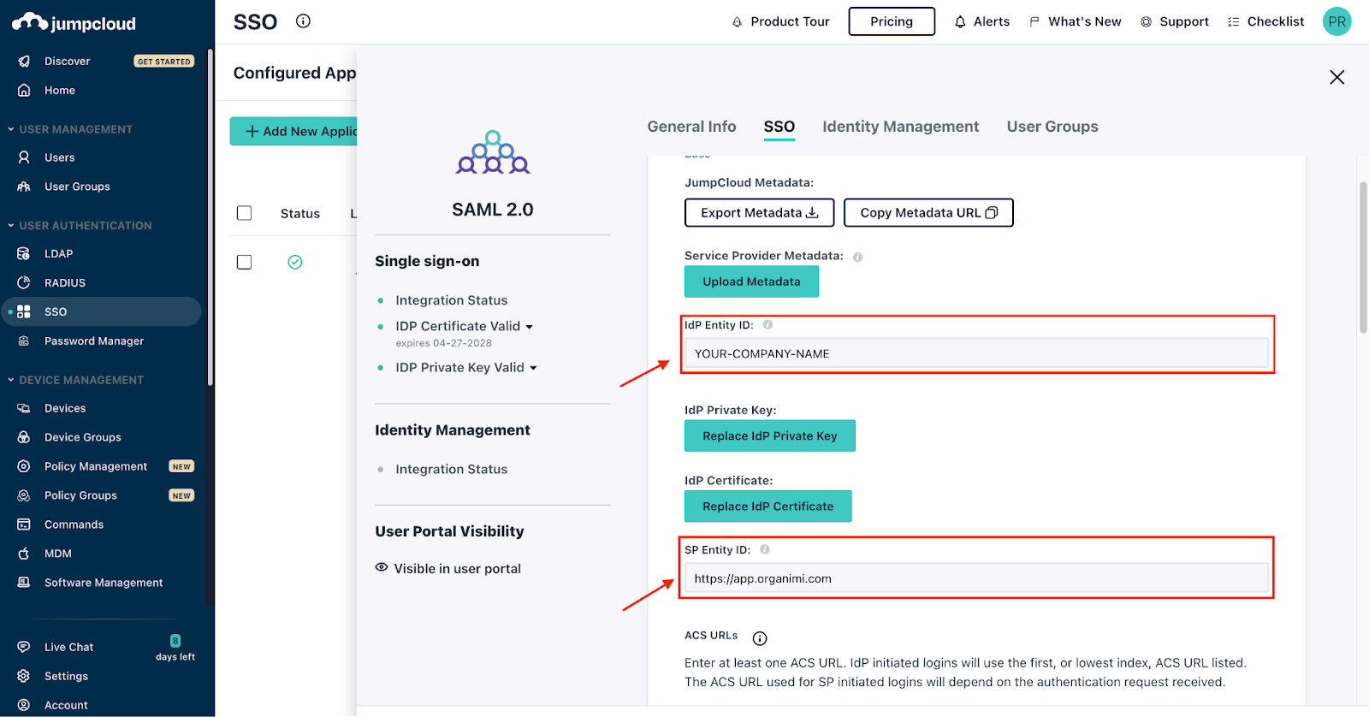
Task: Open Commands page
Action: tap(74, 524)
